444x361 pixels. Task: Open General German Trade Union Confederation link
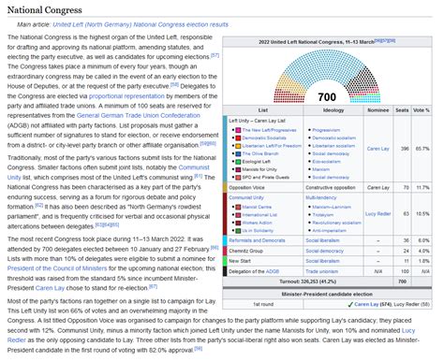[139, 115]
